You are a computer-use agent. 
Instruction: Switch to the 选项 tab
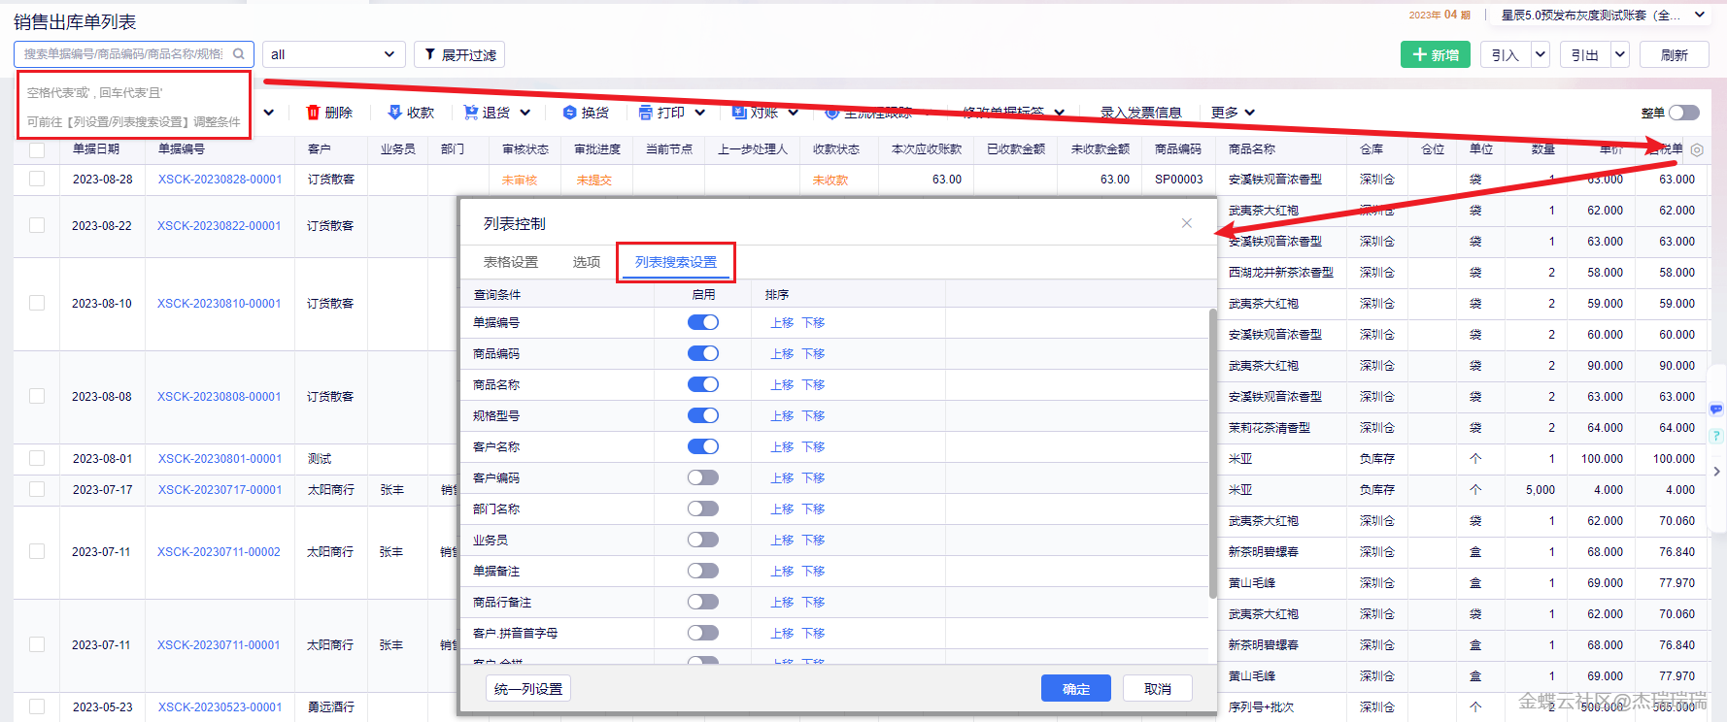point(587,262)
